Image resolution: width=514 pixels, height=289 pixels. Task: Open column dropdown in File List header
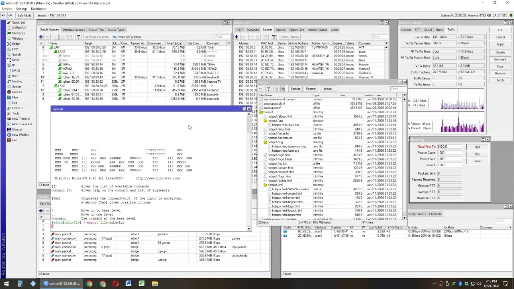point(404,95)
